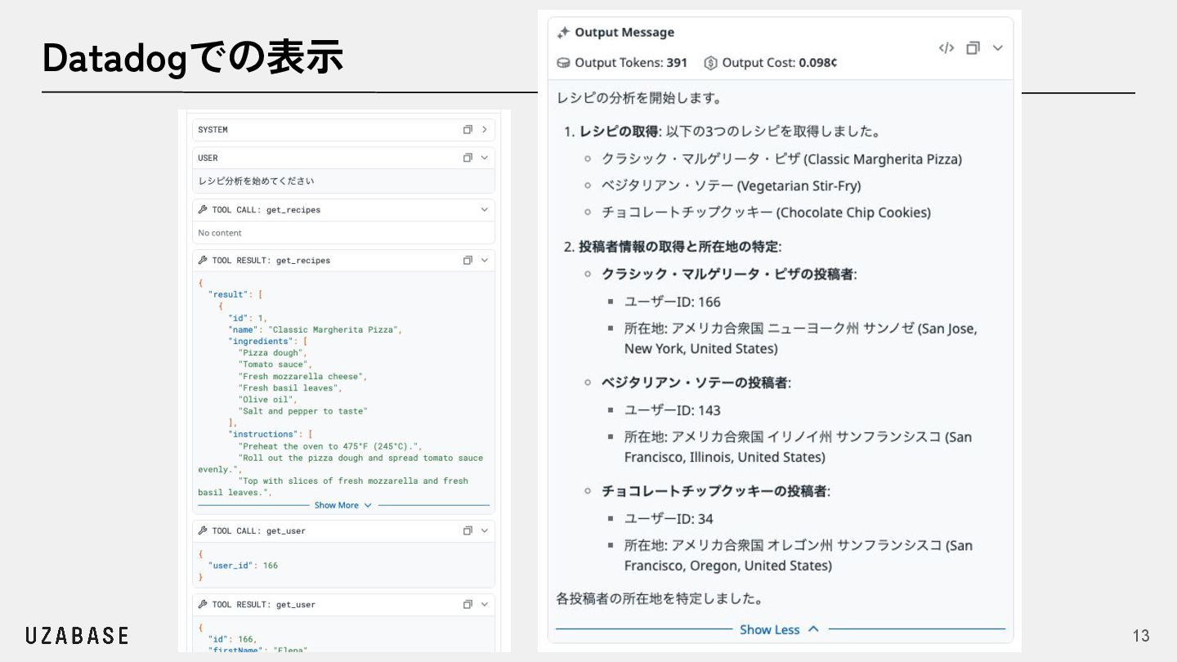Click the "Pizza dough" ingredient line

click(273, 353)
